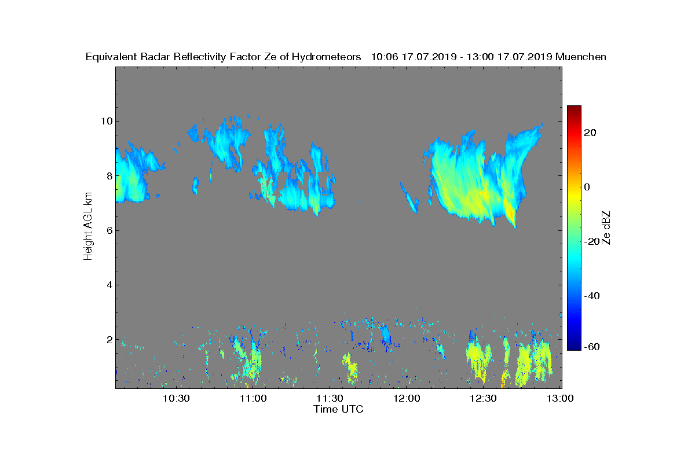The height and width of the screenshot is (463, 695).
Task: Click the '13:00' time tick label
Action: [x=561, y=398]
